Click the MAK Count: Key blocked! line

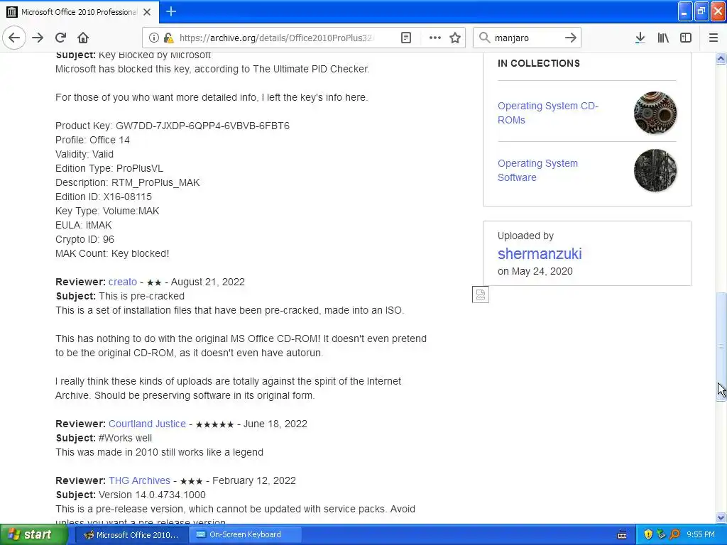pyautogui.click(x=112, y=253)
